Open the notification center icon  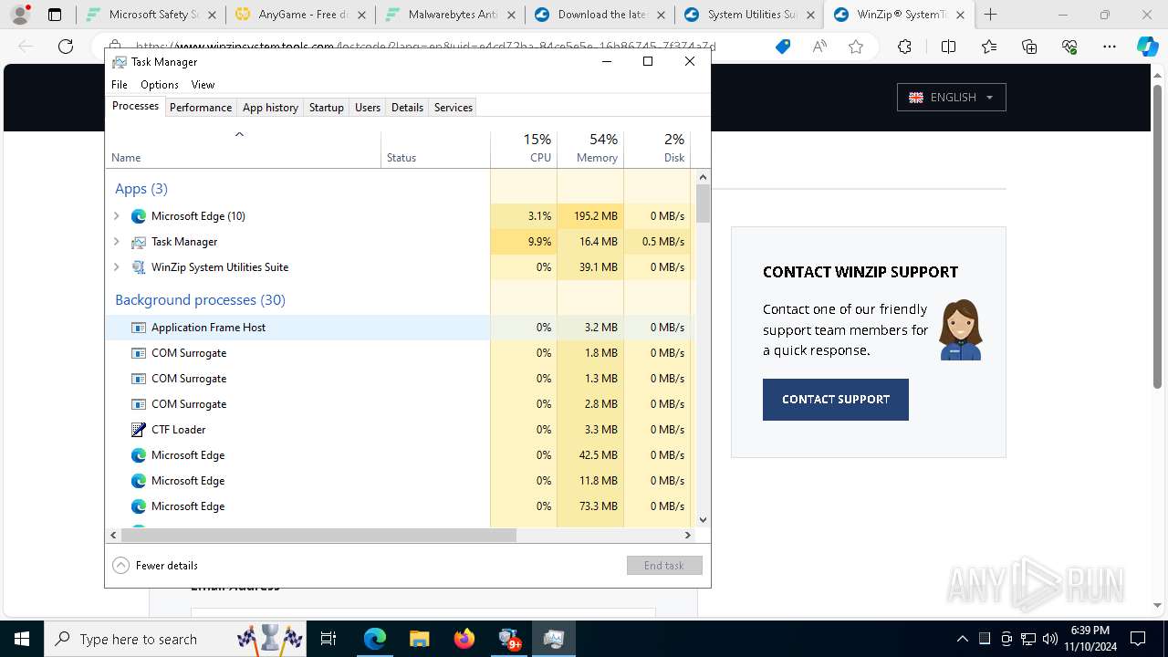pos(1138,639)
